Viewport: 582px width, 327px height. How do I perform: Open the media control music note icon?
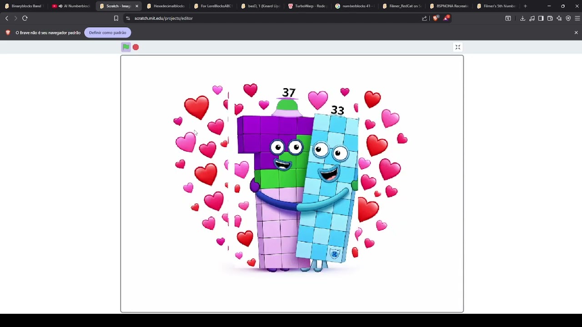[532, 18]
